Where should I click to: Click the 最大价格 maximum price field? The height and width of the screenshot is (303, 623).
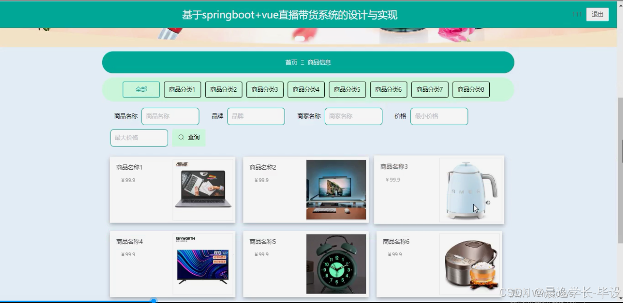pyautogui.click(x=138, y=138)
